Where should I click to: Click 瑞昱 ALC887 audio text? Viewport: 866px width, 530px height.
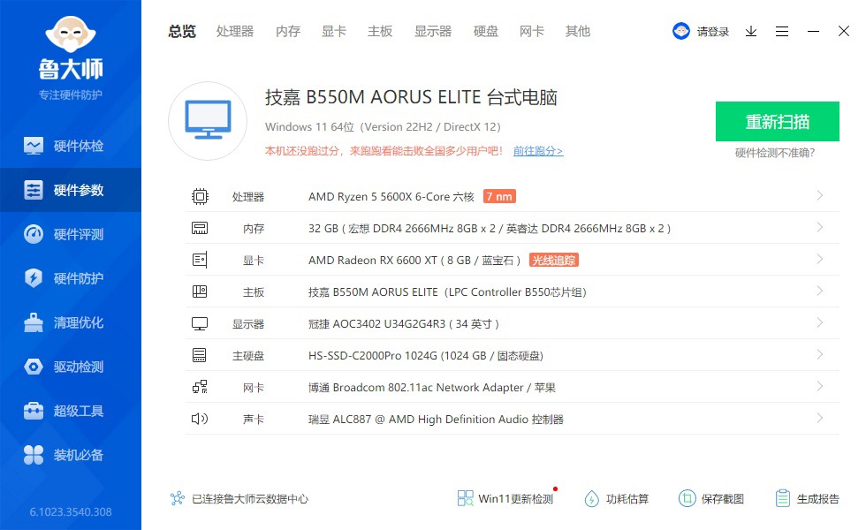tap(436, 419)
